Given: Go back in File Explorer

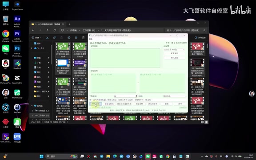Looking at the screenshot, I should (x=33, y=30).
